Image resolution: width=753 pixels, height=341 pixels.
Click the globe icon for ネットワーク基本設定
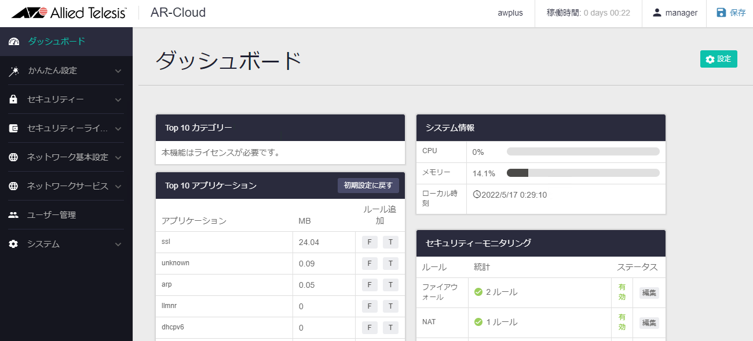pyautogui.click(x=13, y=157)
